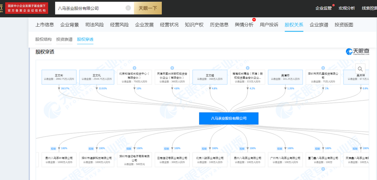Click the 10% share percentage label
The height and width of the screenshot is (180, 377).
tap(139, 89)
